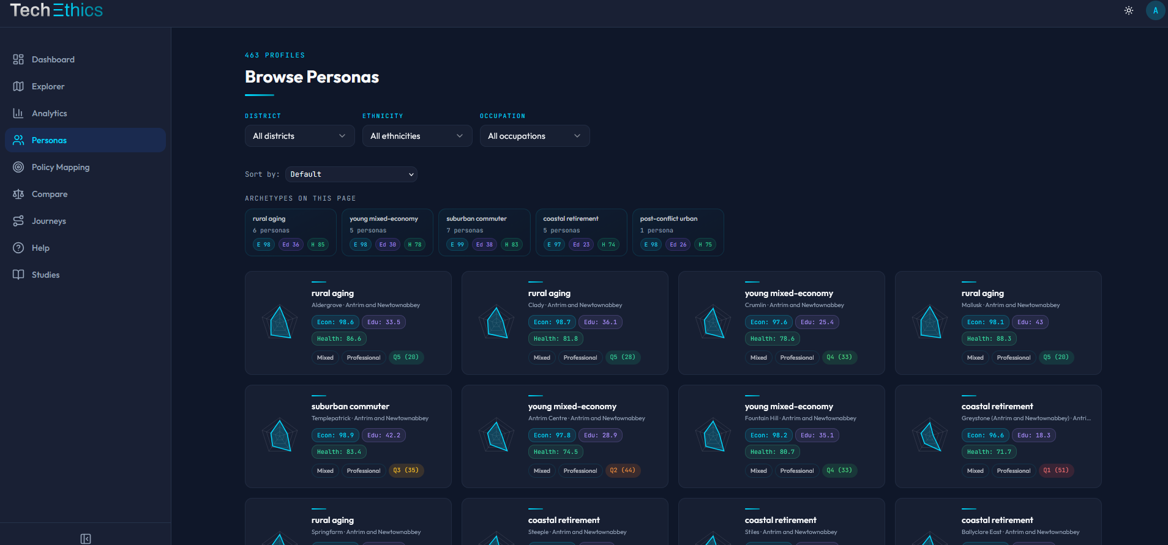Click the Dashboard grid icon in sidebar
1168x545 pixels.
(18, 59)
